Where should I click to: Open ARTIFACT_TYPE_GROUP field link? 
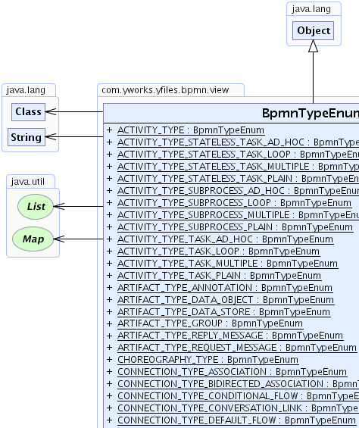click(x=210, y=323)
